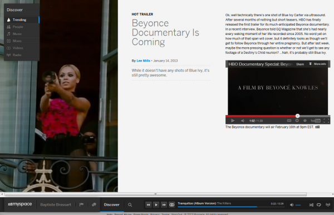The height and width of the screenshot is (215, 334).
Task: Seek the Tranquilize track progress bar
Action: tap(231, 207)
